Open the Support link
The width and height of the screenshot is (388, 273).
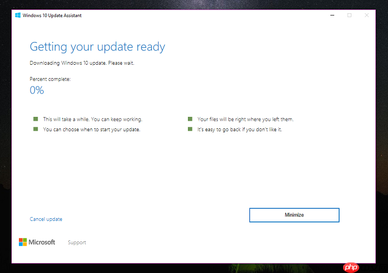point(77,243)
